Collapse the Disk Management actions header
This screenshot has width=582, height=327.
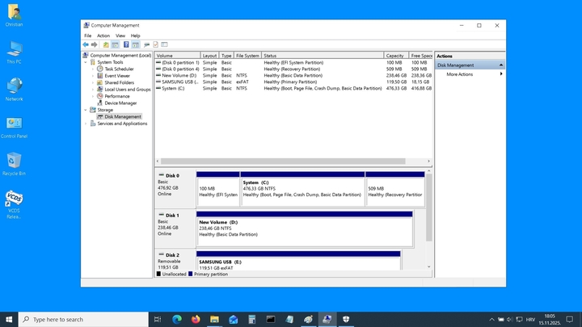point(501,65)
